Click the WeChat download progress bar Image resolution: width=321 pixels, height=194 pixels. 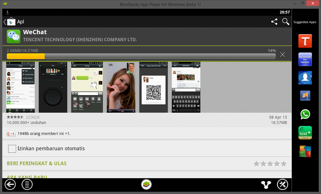click(141, 56)
